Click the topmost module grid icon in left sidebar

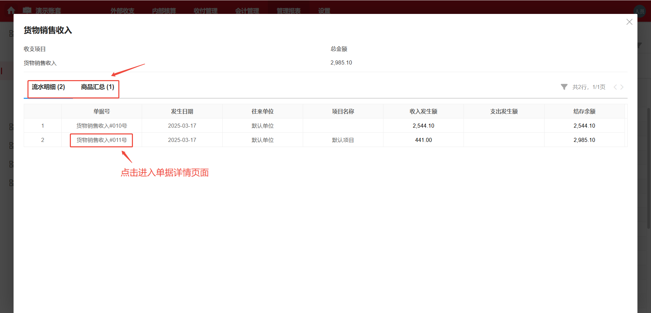click(x=11, y=33)
